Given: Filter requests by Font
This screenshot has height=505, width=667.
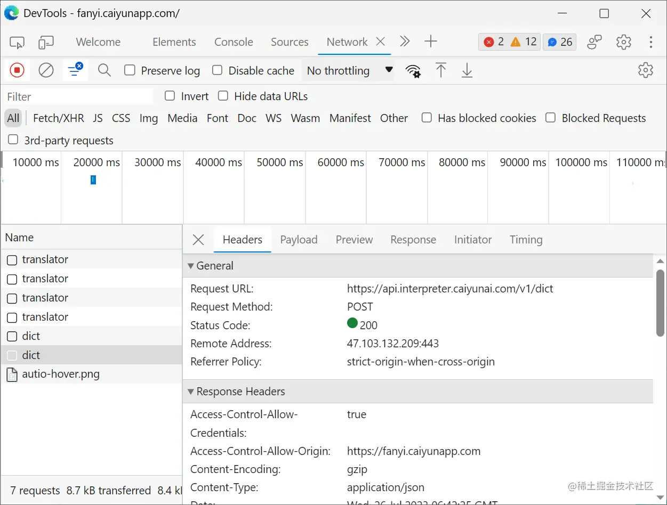Looking at the screenshot, I should click(218, 118).
